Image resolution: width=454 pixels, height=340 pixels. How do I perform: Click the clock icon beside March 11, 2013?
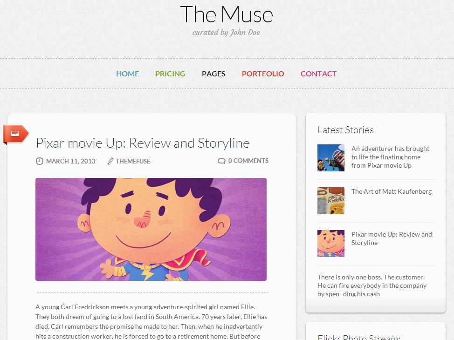coord(39,161)
